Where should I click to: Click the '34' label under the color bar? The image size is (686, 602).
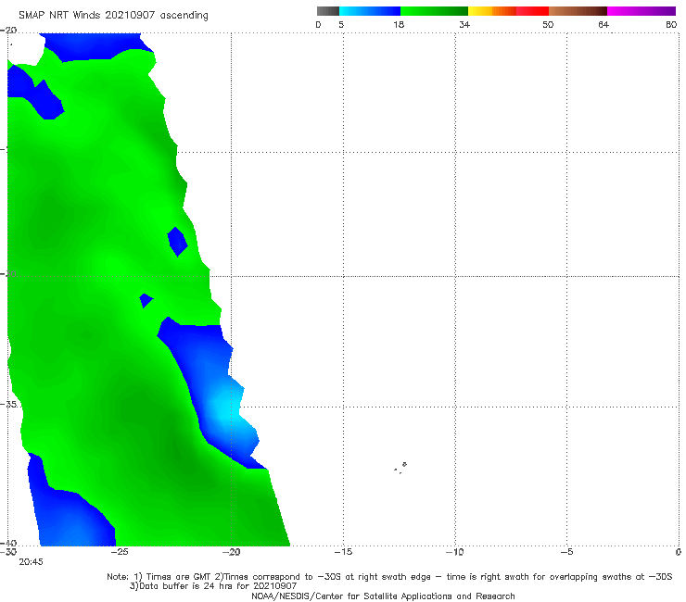(464, 25)
